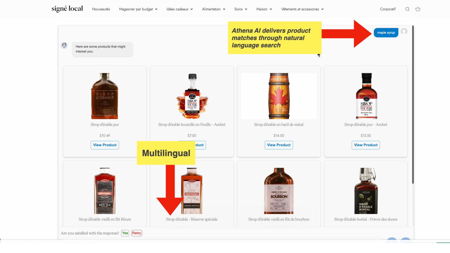450x253 pixels.
Task: Click the signé local logo
Action: pyautogui.click(x=67, y=8)
